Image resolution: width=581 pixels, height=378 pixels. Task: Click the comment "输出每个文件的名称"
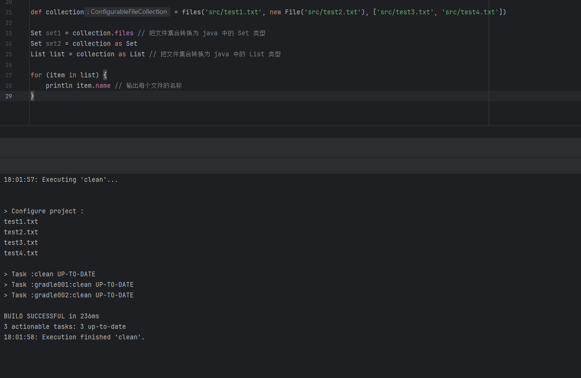point(148,85)
